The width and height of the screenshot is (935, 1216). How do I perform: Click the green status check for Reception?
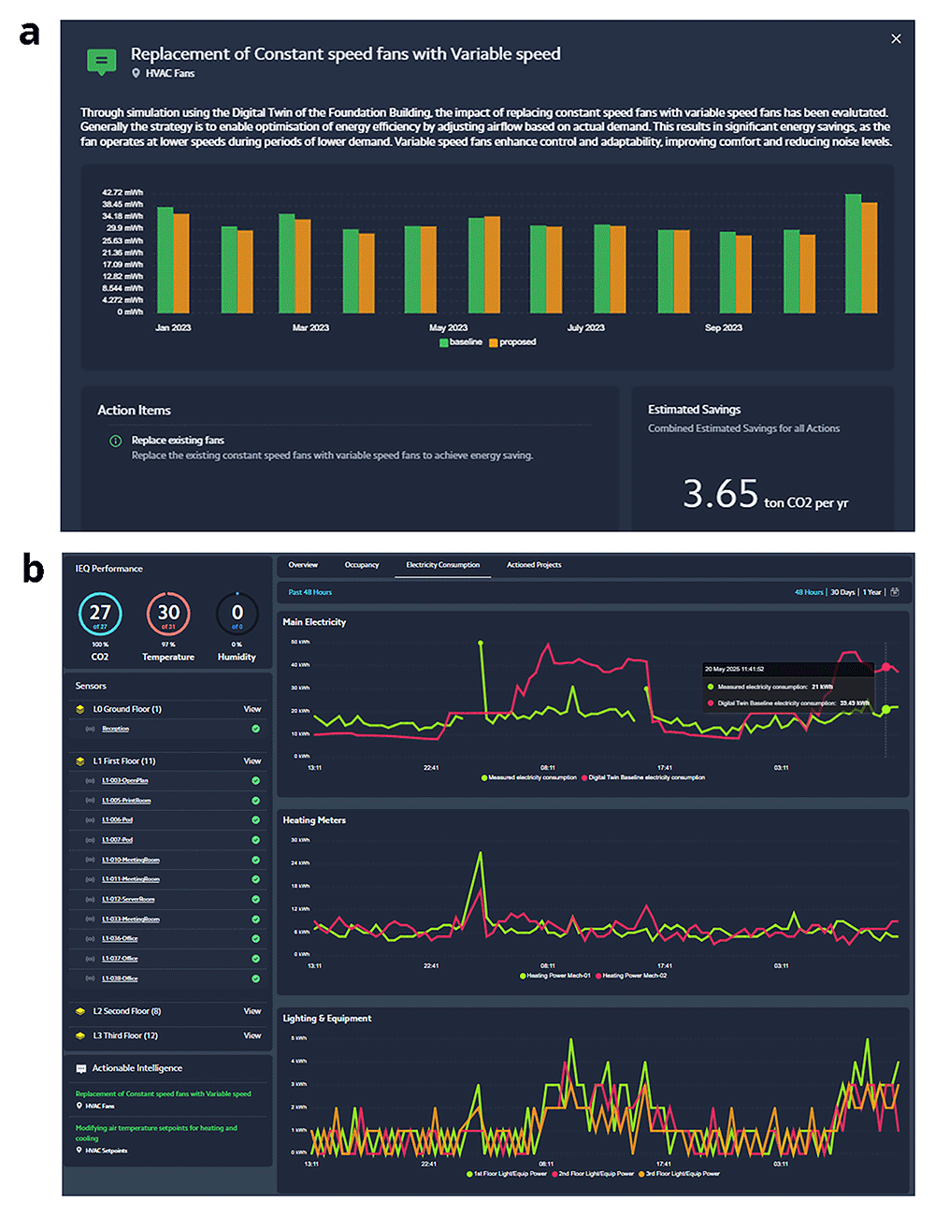pyautogui.click(x=255, y=729)
